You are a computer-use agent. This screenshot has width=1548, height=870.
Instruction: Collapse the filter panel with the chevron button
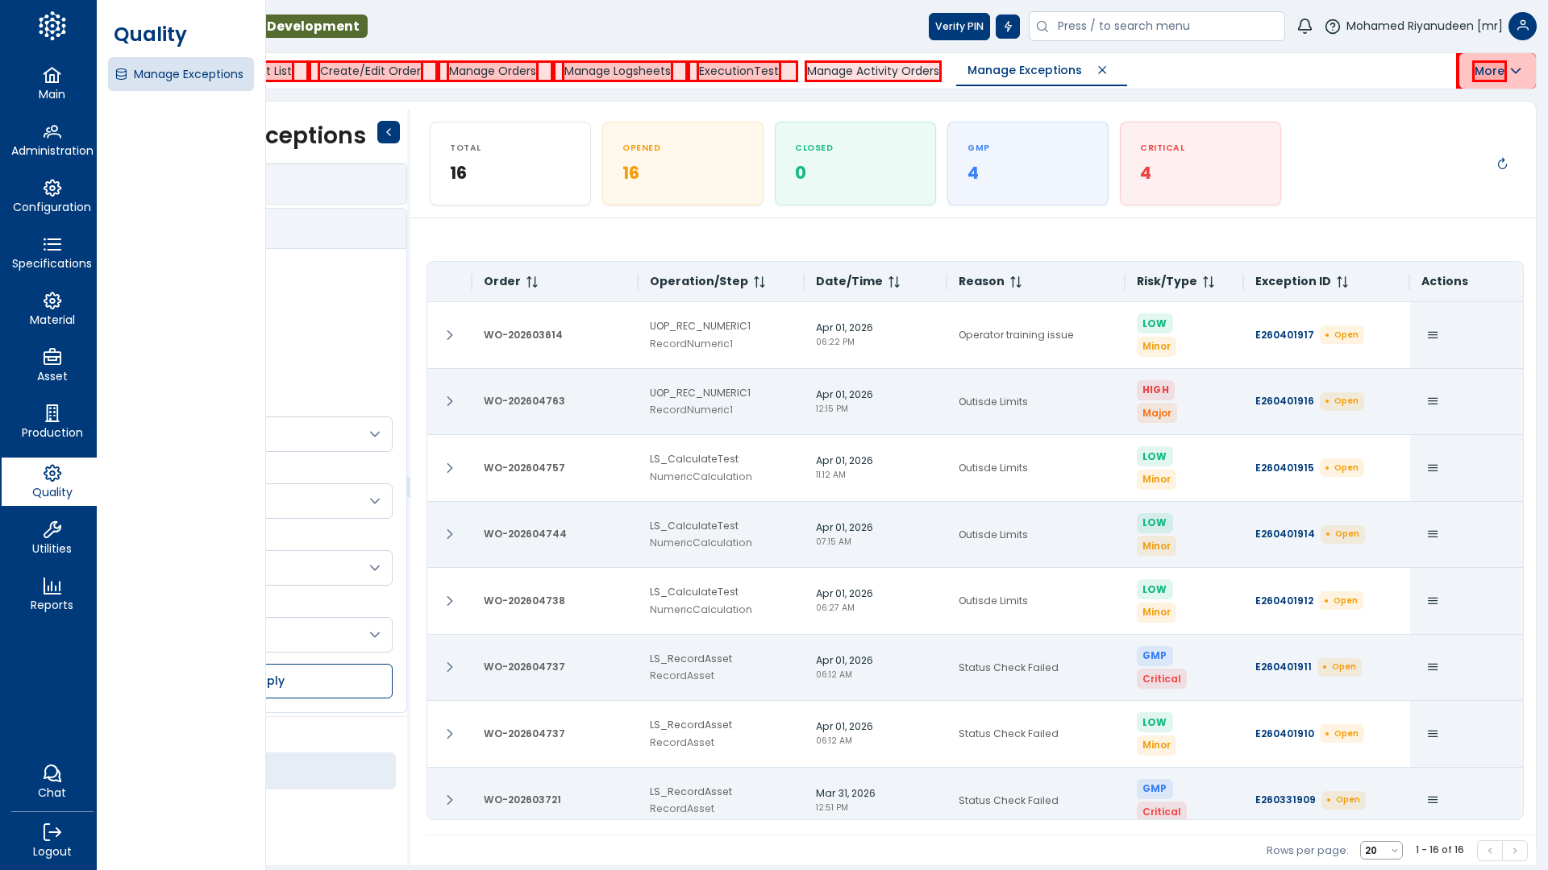coord(389,132)
